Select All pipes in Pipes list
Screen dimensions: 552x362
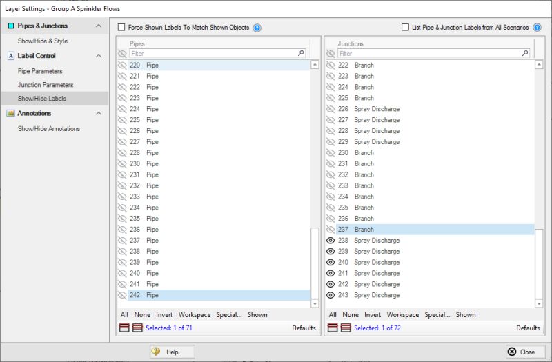point(124,315)
